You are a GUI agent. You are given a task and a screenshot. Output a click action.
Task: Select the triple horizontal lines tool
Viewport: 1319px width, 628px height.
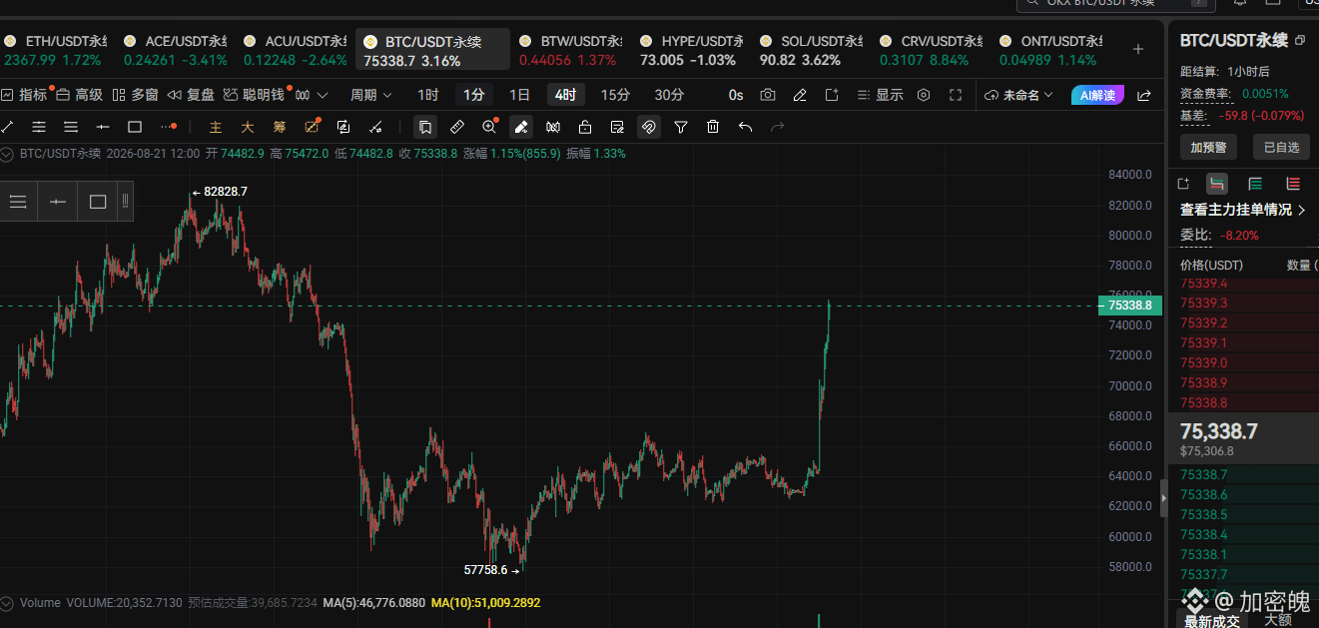71,127
